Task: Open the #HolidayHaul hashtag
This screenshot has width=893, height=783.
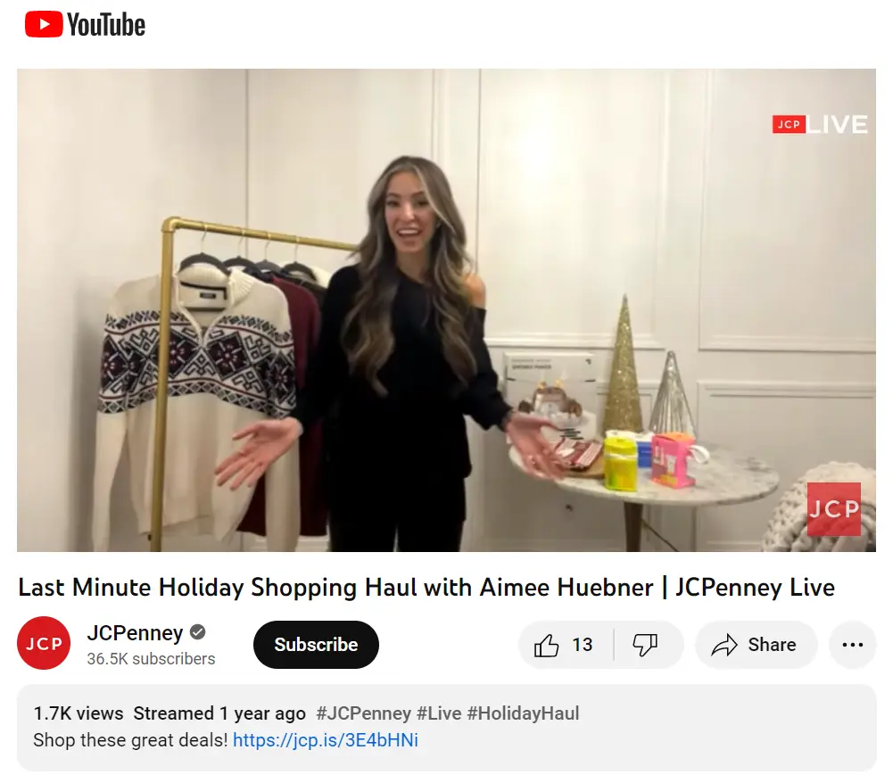Action: 523,713
